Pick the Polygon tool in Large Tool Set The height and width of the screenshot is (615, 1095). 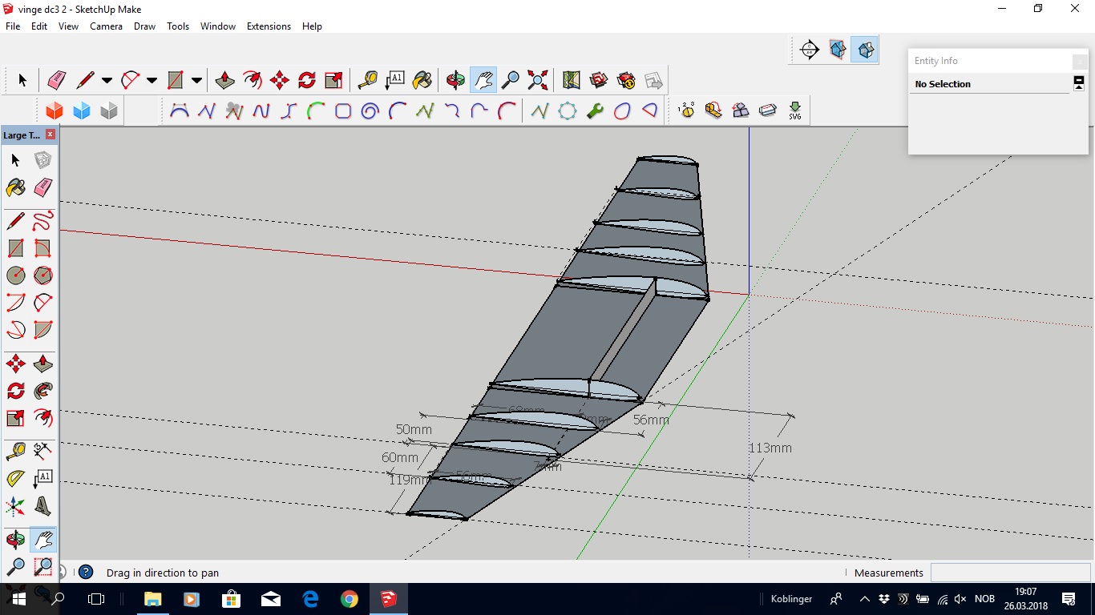tap(43, 275)
